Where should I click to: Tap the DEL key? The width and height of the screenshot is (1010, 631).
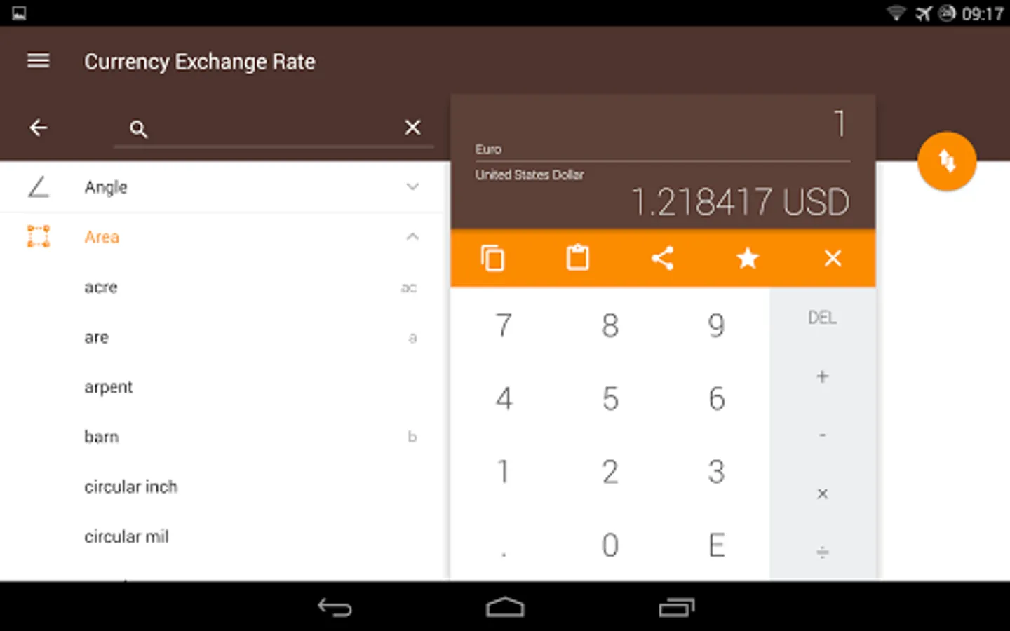822,318
